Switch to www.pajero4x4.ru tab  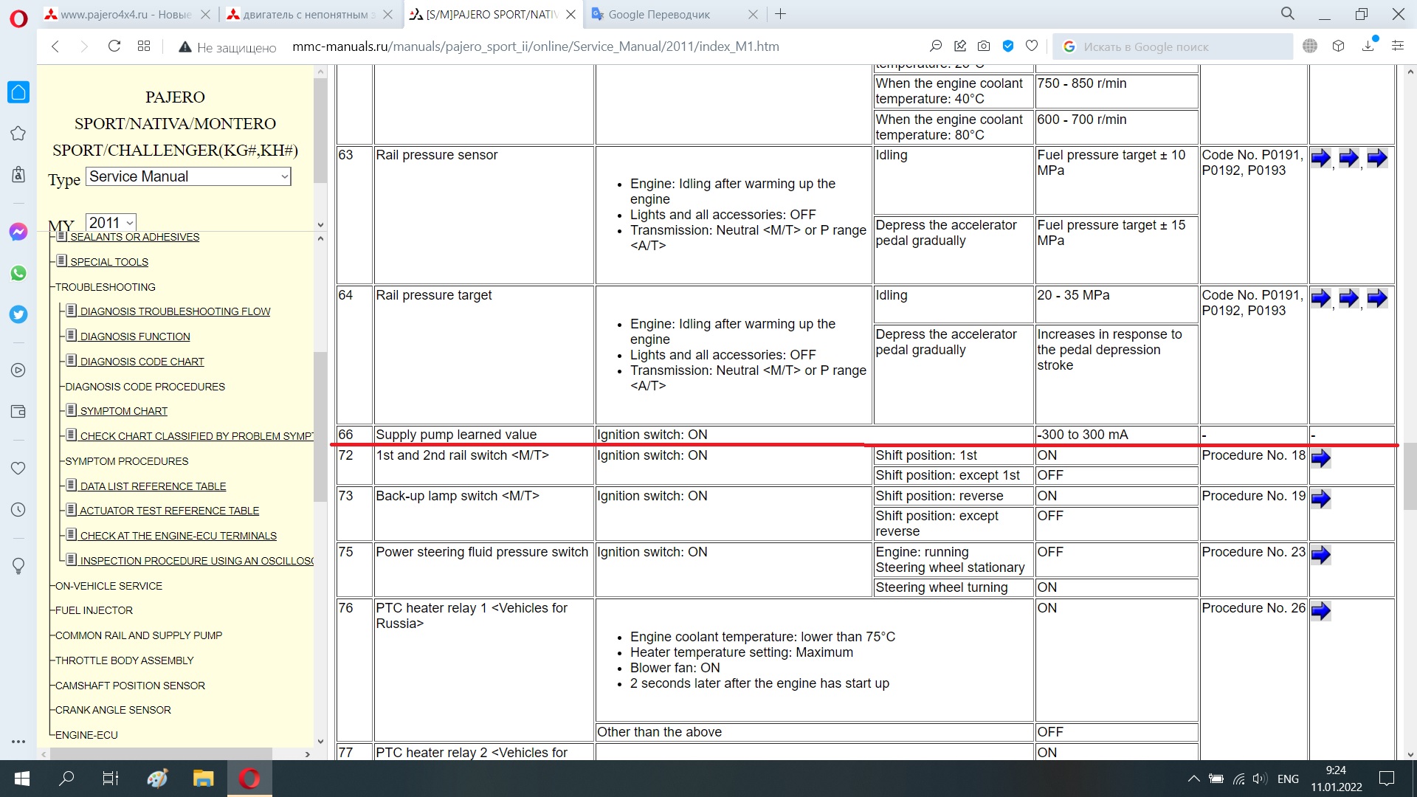coord(125,14)
